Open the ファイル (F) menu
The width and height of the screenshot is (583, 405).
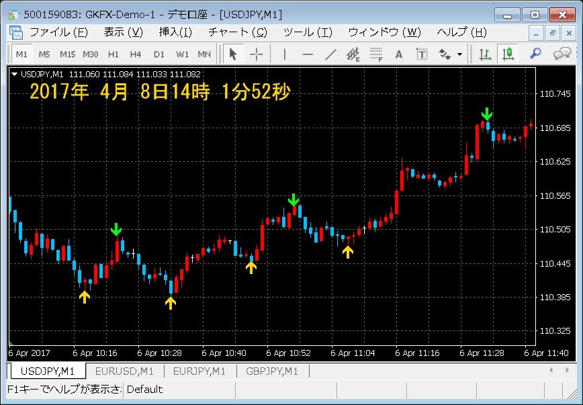point(58,32)
